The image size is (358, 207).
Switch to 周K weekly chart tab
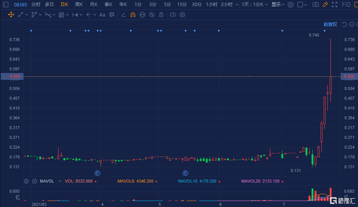(x=79, y=5)
